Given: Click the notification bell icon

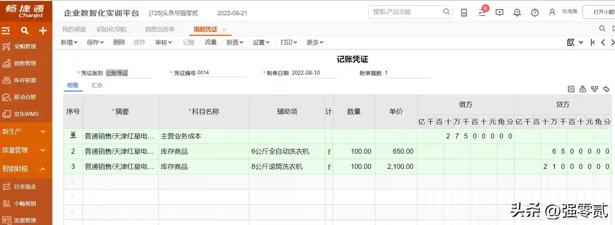Looking at the screenshot, I should [x=517, y=13].
